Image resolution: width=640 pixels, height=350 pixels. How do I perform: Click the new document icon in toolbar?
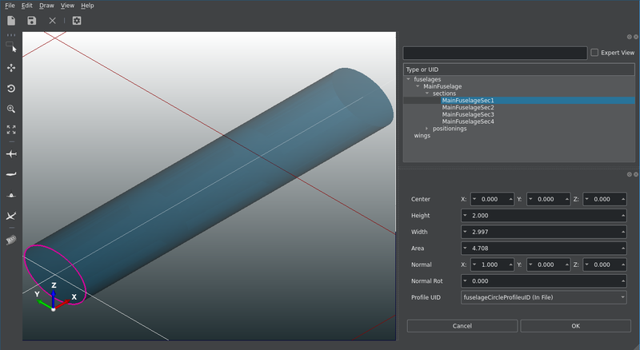click(11, 20)
